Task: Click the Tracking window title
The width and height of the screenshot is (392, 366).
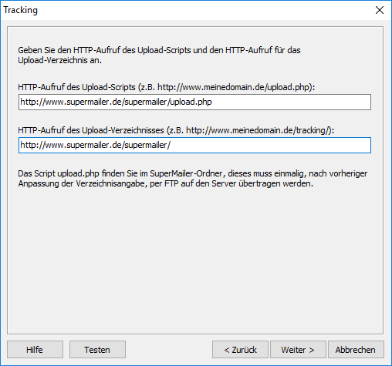Action: pyautogui.click(x=21, y=10)
